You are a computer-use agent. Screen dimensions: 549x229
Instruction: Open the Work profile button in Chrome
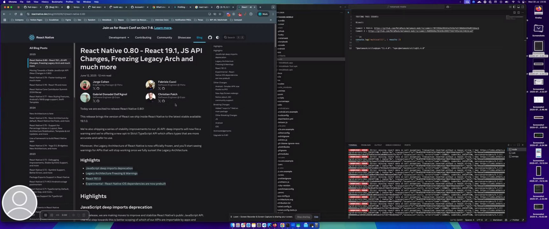coord(263,14)
